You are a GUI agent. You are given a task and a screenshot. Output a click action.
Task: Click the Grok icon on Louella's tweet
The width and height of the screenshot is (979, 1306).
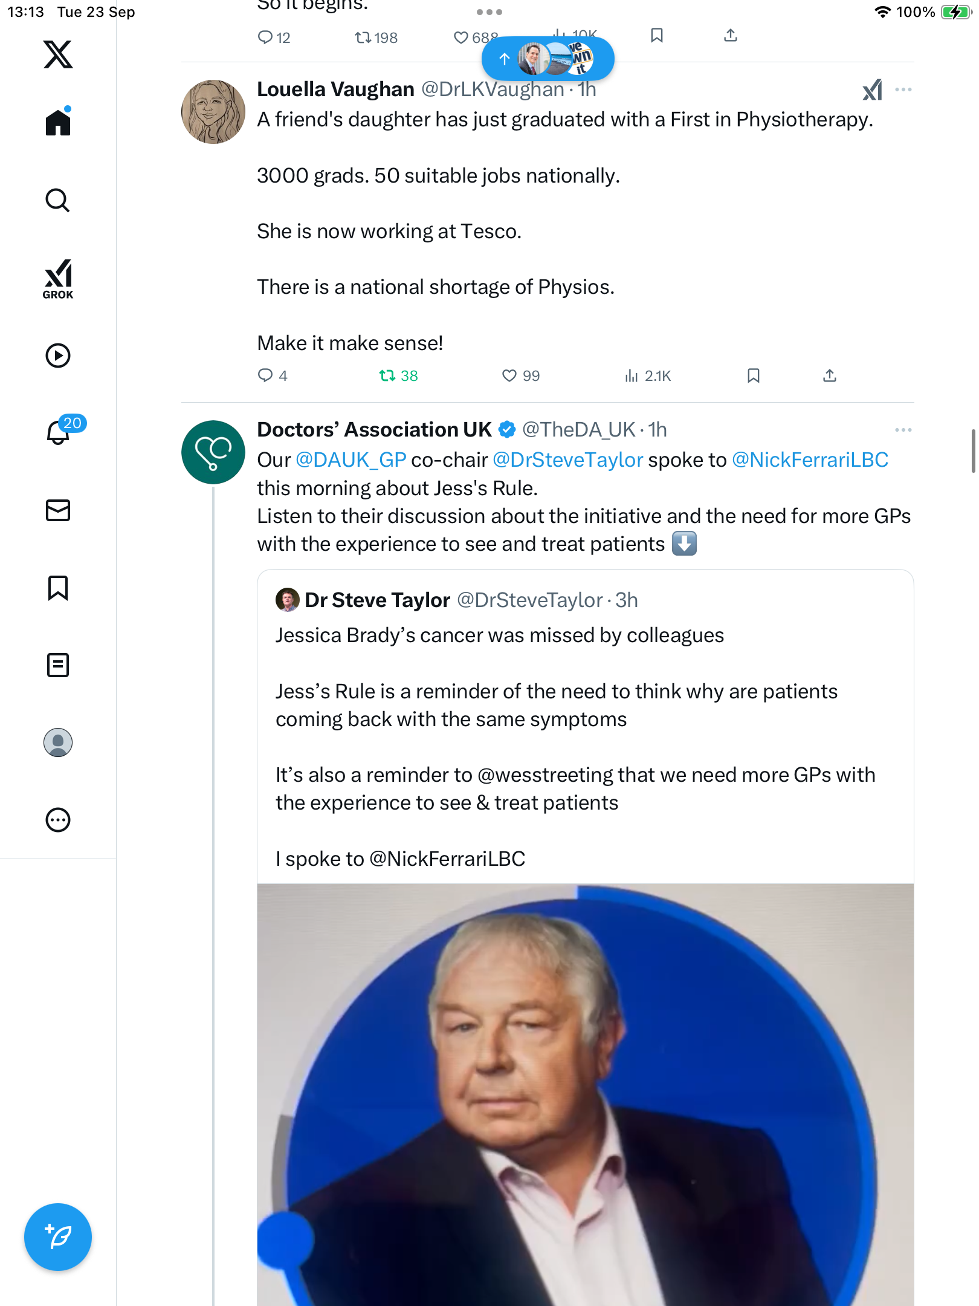tap(872, 90)
